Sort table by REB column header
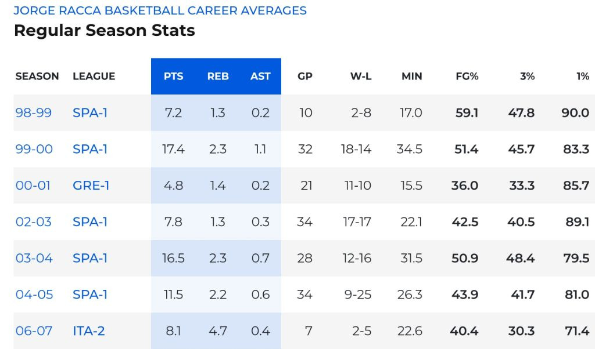 218,76
